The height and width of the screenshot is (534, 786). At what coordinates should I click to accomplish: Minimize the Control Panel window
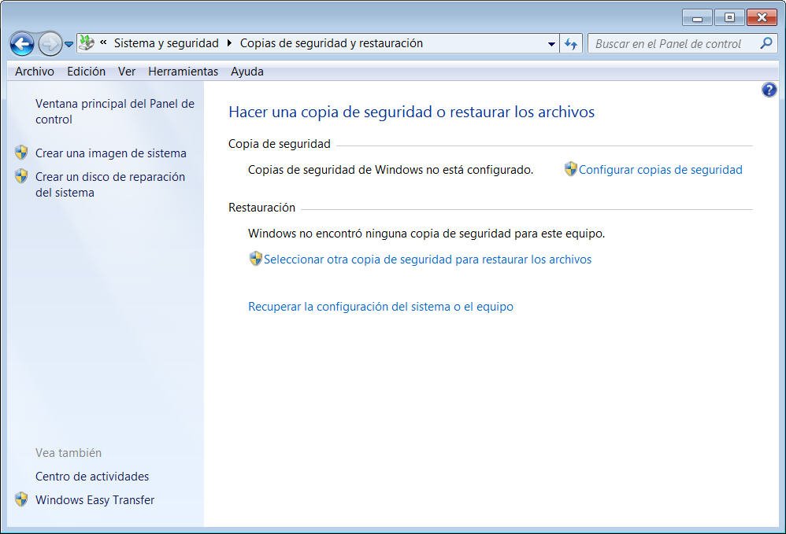697,18
